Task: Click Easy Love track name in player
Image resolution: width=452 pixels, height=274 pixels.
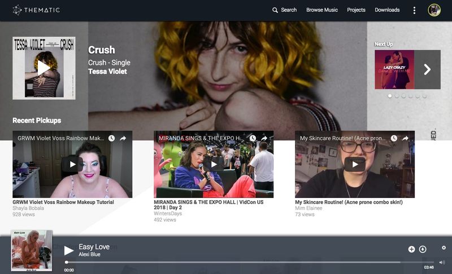Action: coord(94,247)
